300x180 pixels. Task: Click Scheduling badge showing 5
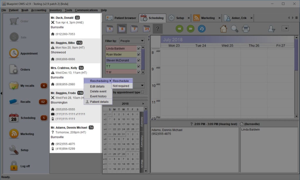click(44, 118)
